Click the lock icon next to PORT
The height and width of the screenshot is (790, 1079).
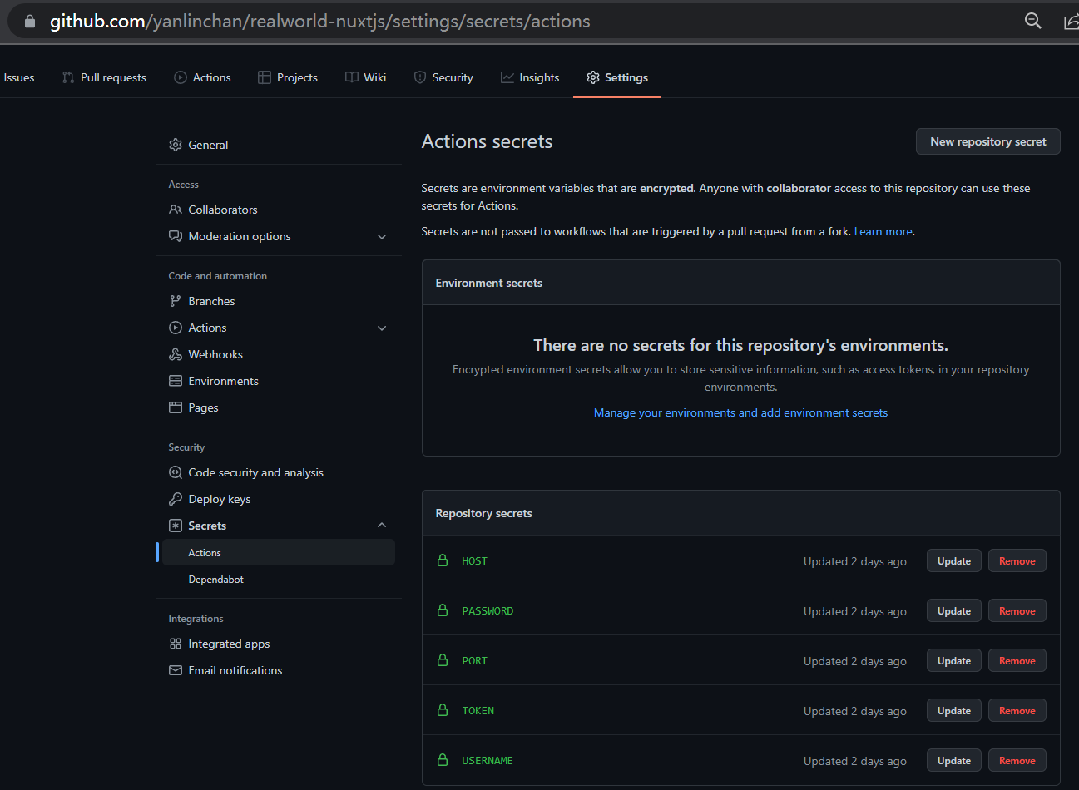pyautogui.click(x=443, y=660)
